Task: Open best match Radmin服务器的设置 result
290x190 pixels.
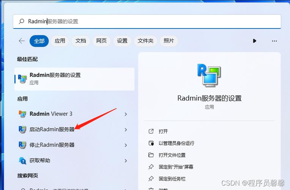Action: pos(74,79)
